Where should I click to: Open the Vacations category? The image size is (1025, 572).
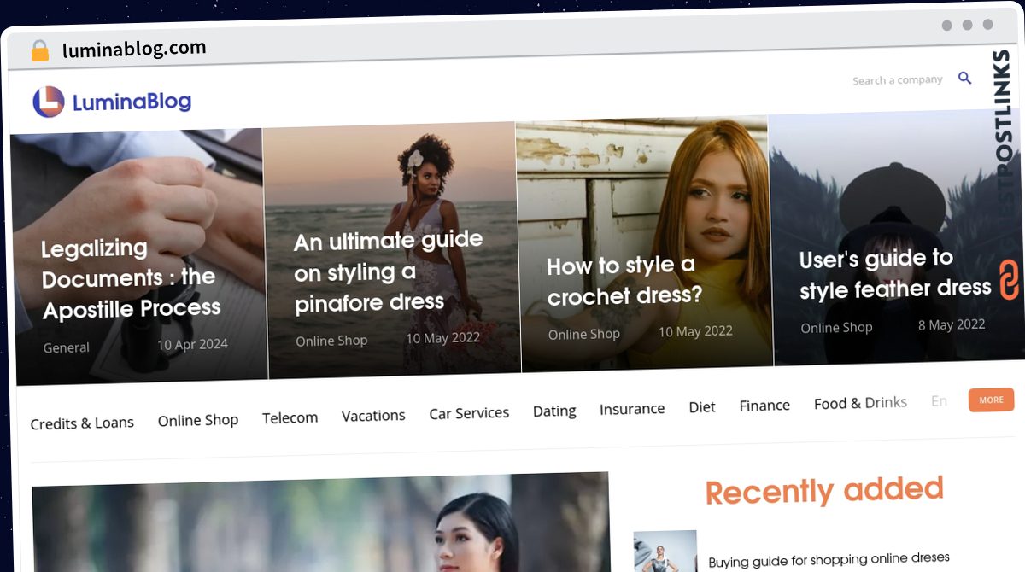pyautogui.click(x=373, y=416)
